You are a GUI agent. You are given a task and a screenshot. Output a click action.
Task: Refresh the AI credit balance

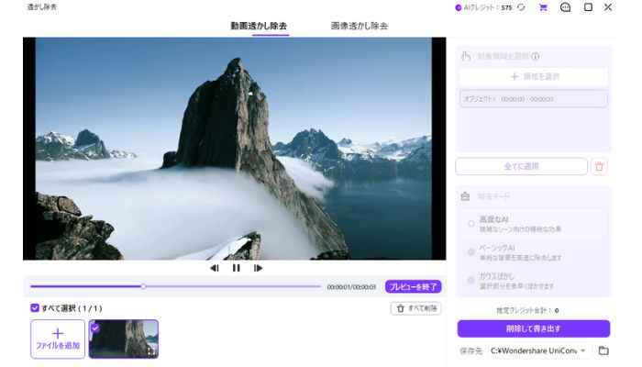(x=521, y=7)
